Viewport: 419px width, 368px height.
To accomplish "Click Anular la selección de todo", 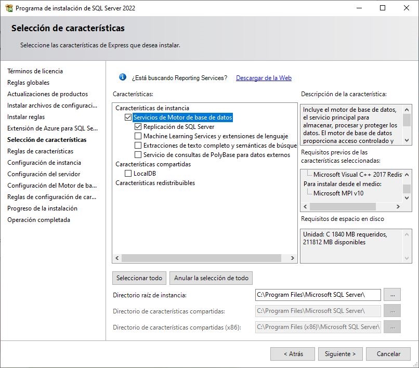I will (x=211, y=278).
